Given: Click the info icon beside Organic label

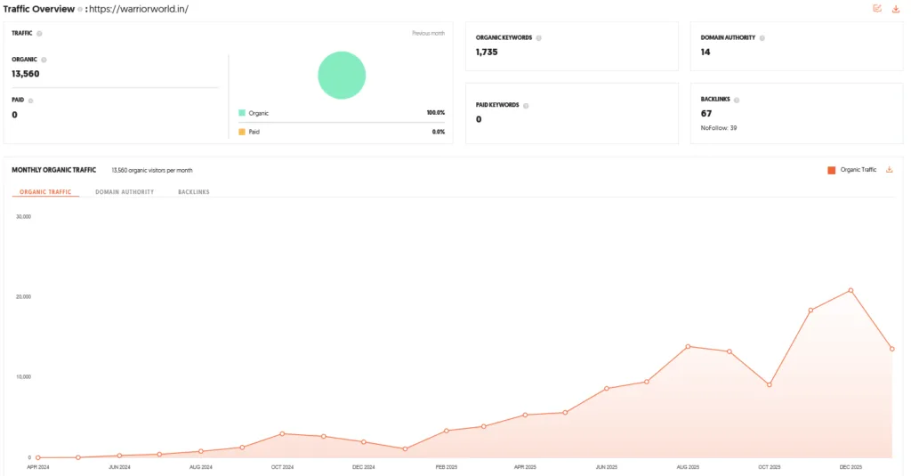Looking at the screenshot, I should point(44,60).
